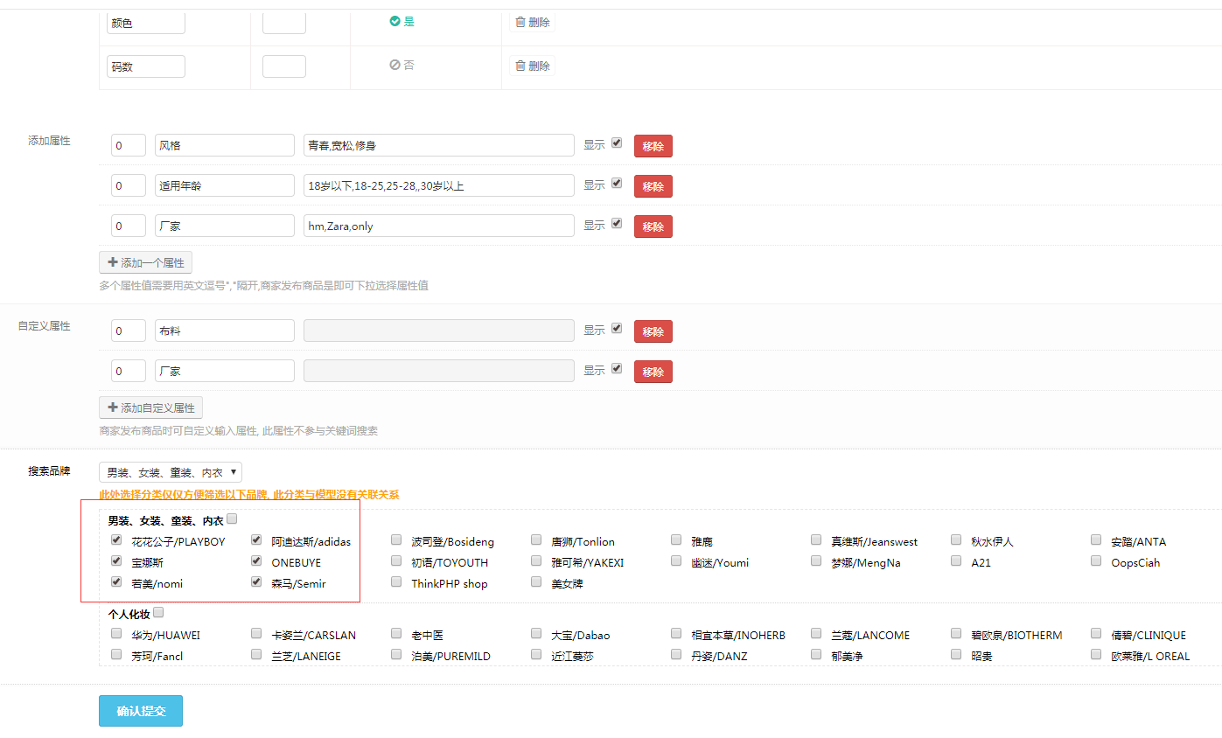The image size is (1222, 738).
Task: Uncheck the 森马/Semir brand
Action: coord(256,582)
